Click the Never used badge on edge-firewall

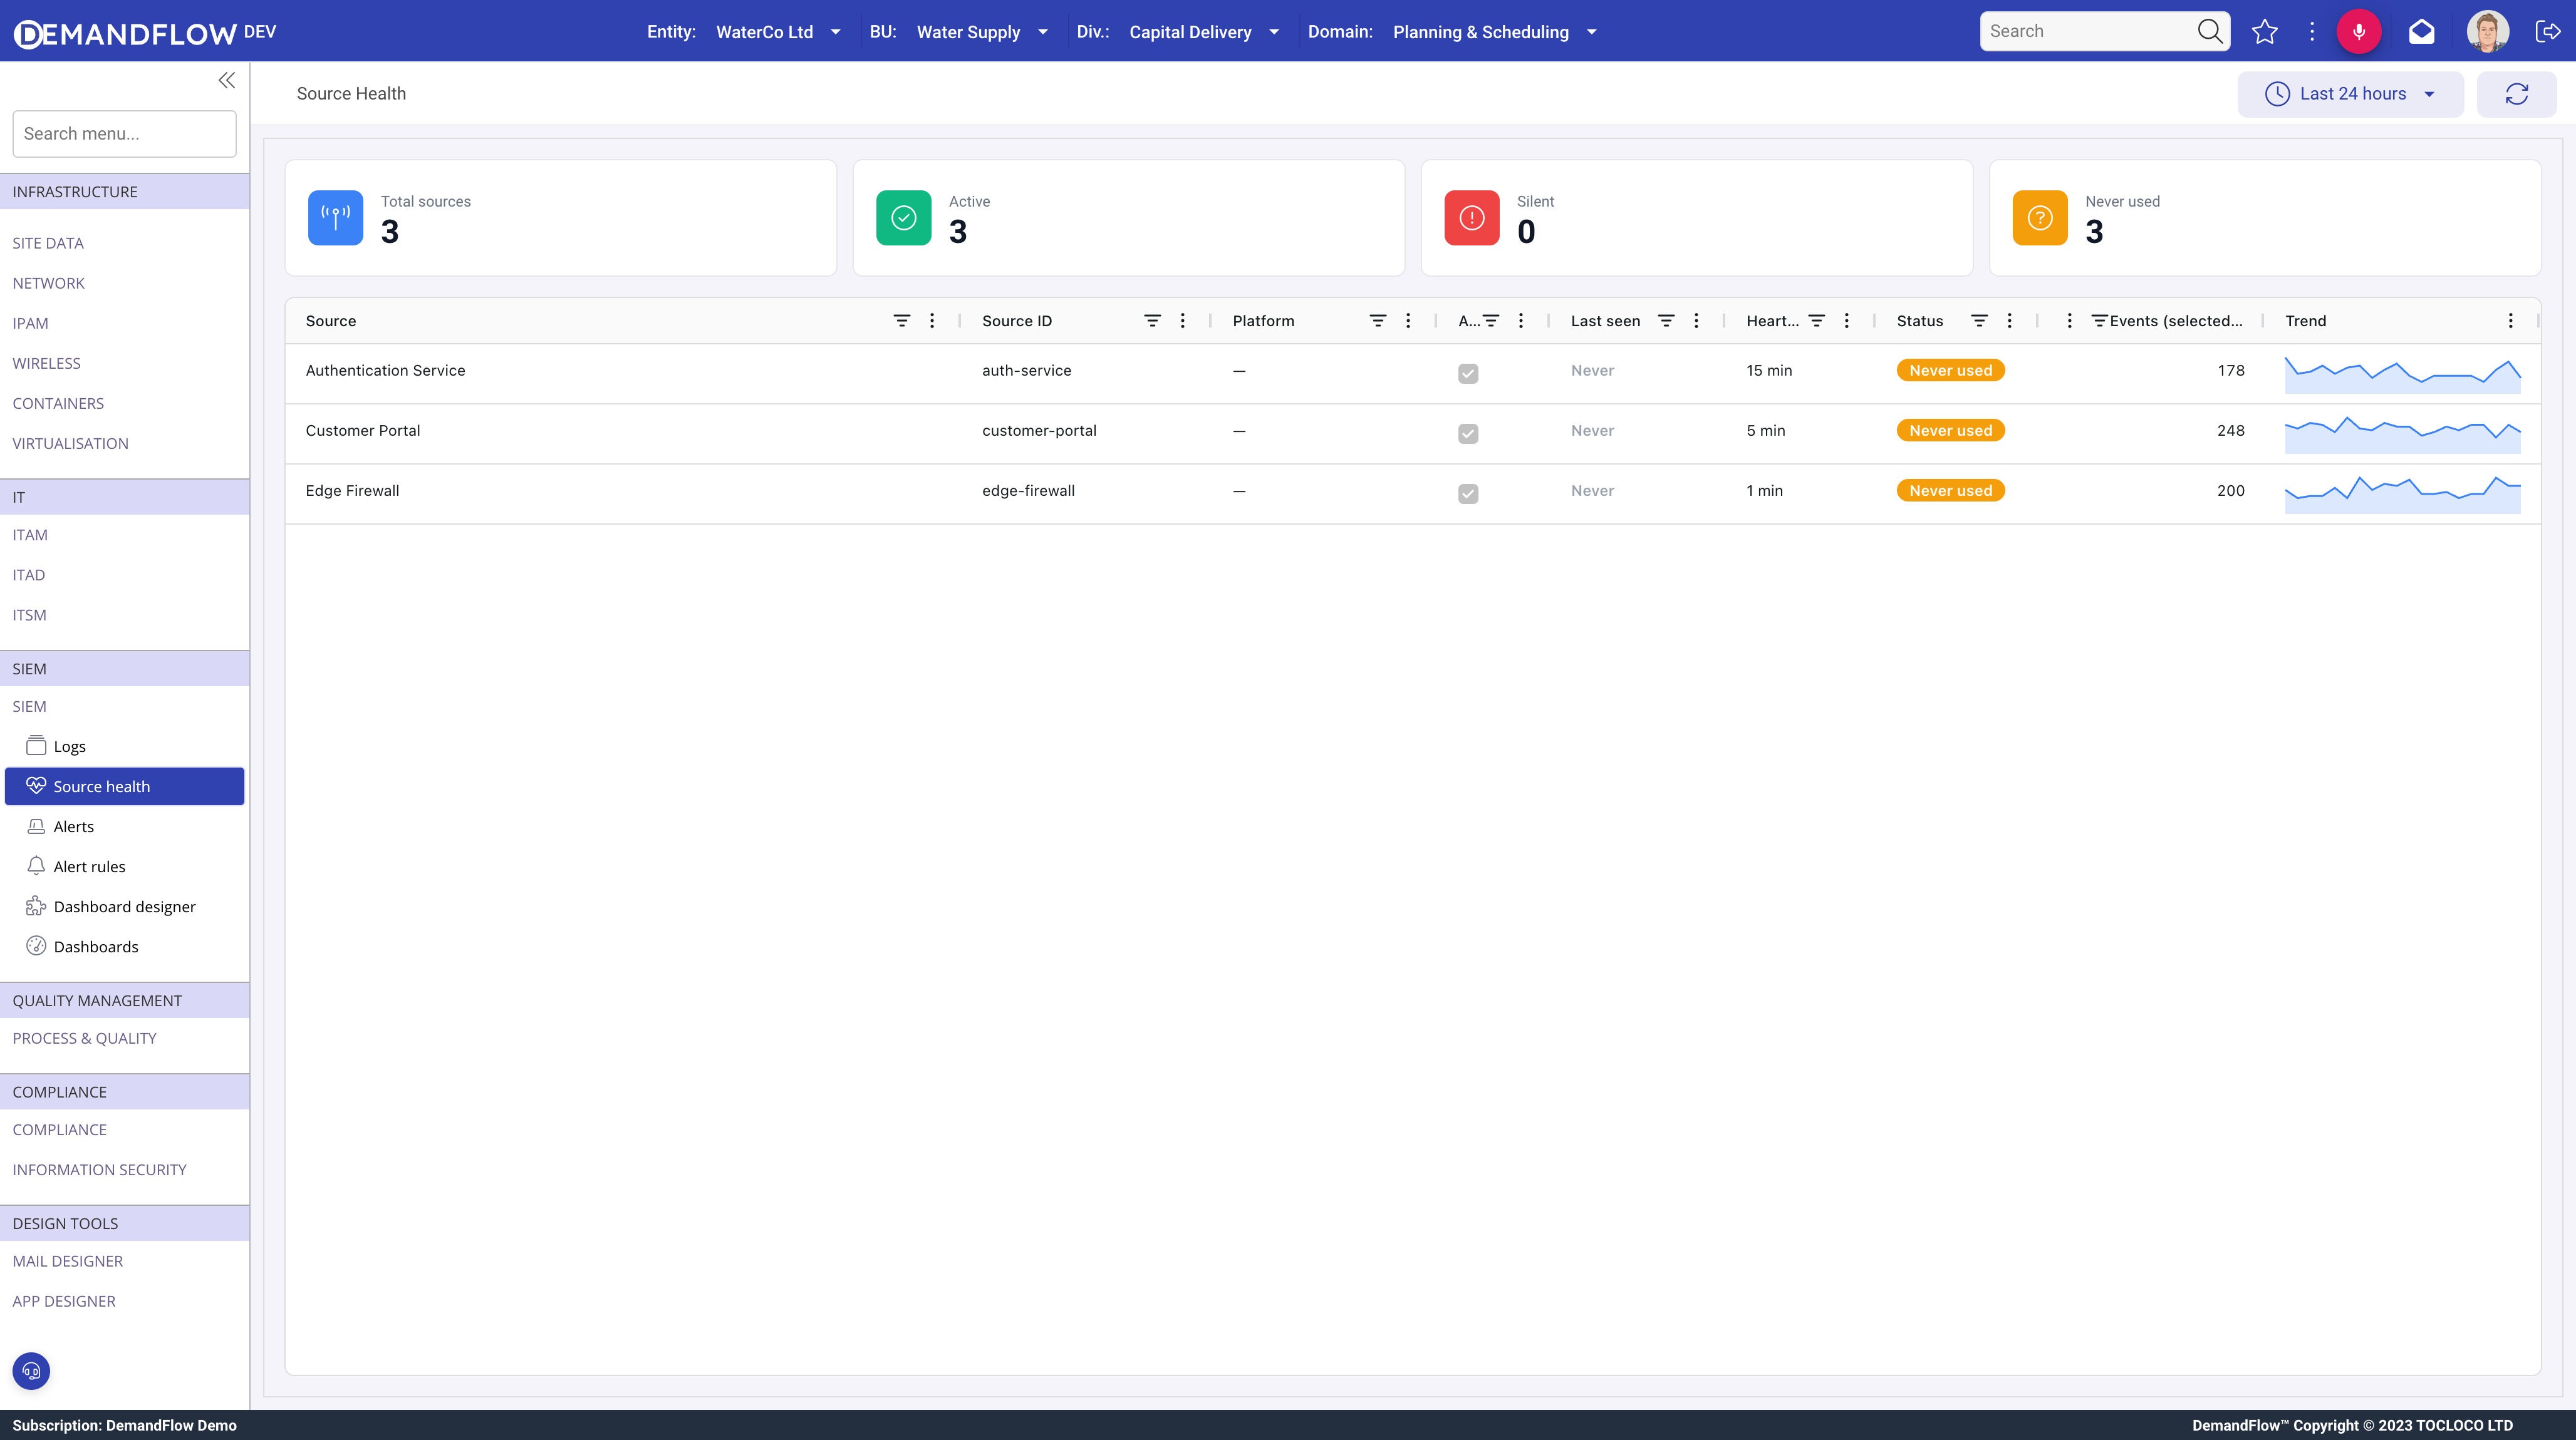tap(1949, 490)
